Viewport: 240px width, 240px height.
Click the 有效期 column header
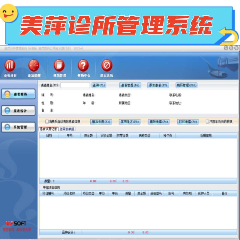tap(187, 193)
